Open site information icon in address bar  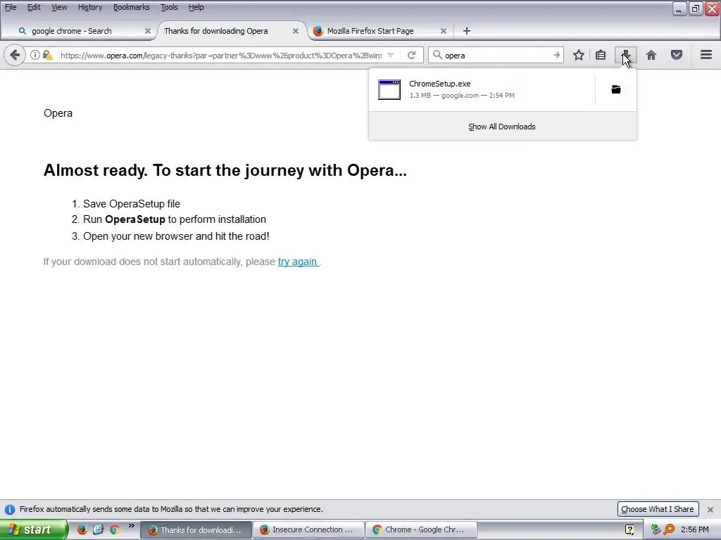[35, 55]
